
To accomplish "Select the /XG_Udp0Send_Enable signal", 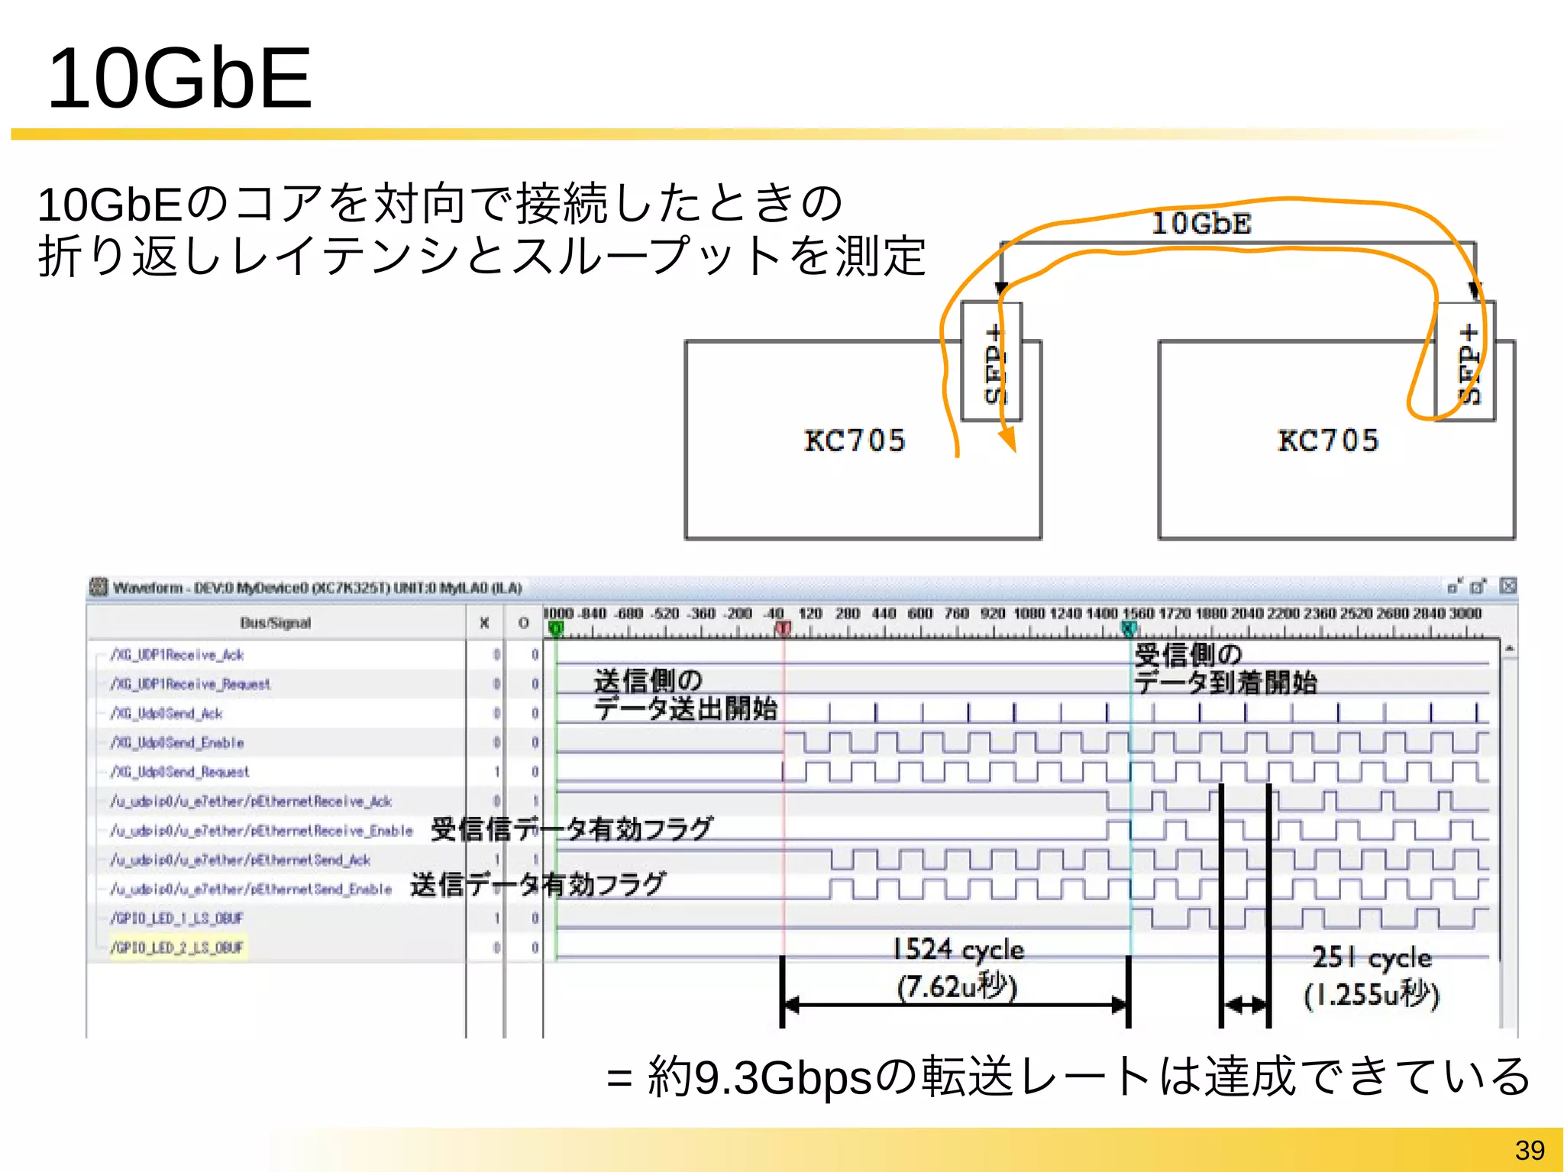I will [176, 742].
